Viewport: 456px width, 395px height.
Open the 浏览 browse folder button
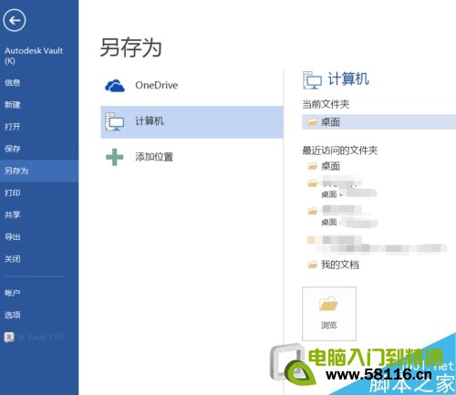329,314
